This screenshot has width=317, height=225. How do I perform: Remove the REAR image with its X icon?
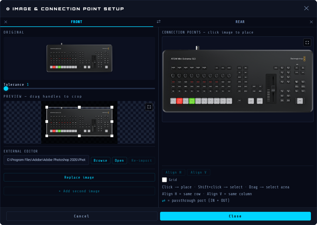[311, 22]
